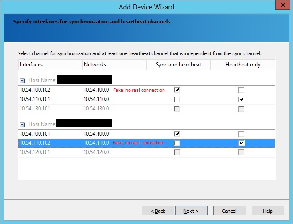Select the 10.54.100.102 interface row
Screen dimensions: 293x224
tap(146, 90)
